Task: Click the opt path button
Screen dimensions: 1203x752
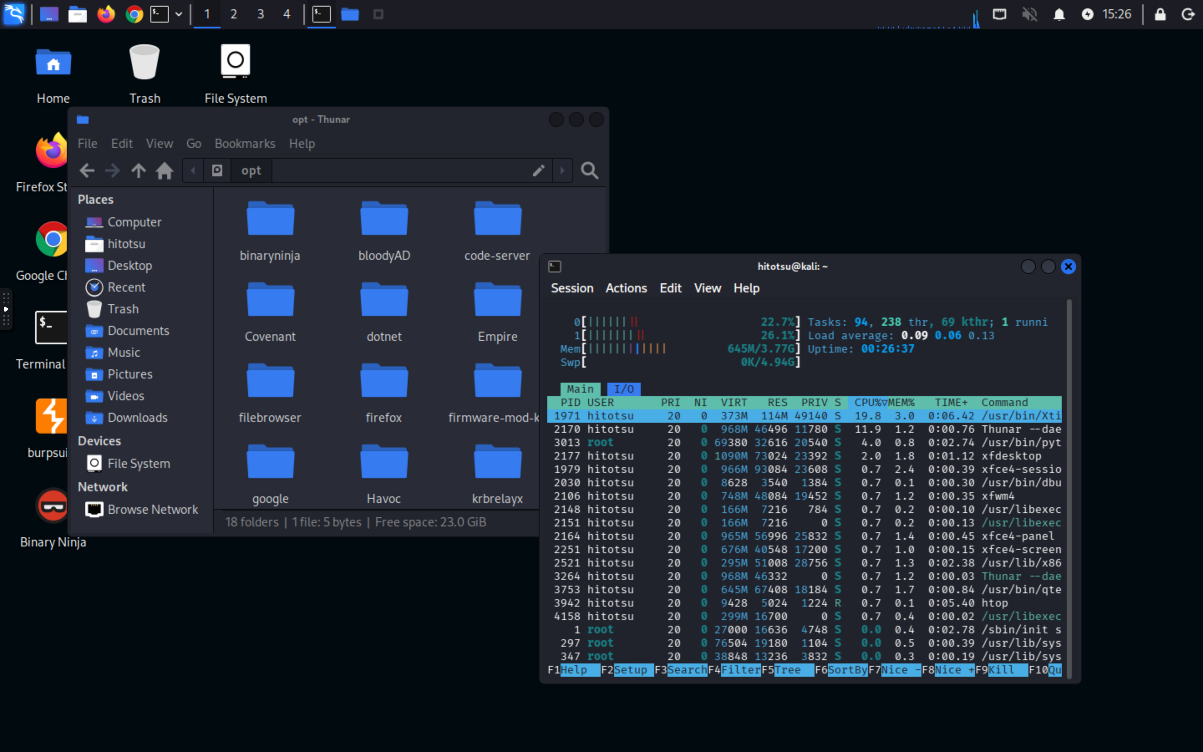Action: (x=251, y=170)
